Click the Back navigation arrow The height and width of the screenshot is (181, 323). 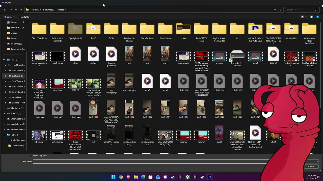pyautogui.click(x=5, y=10)
